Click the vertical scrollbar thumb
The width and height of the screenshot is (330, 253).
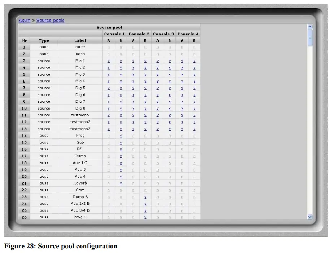[x=309, y=38]
